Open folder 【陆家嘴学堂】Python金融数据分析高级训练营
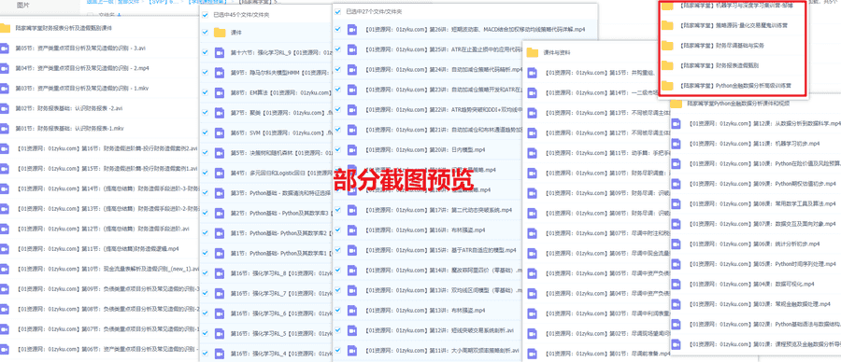This screenshot has width=841, height=362. (734, 86)
